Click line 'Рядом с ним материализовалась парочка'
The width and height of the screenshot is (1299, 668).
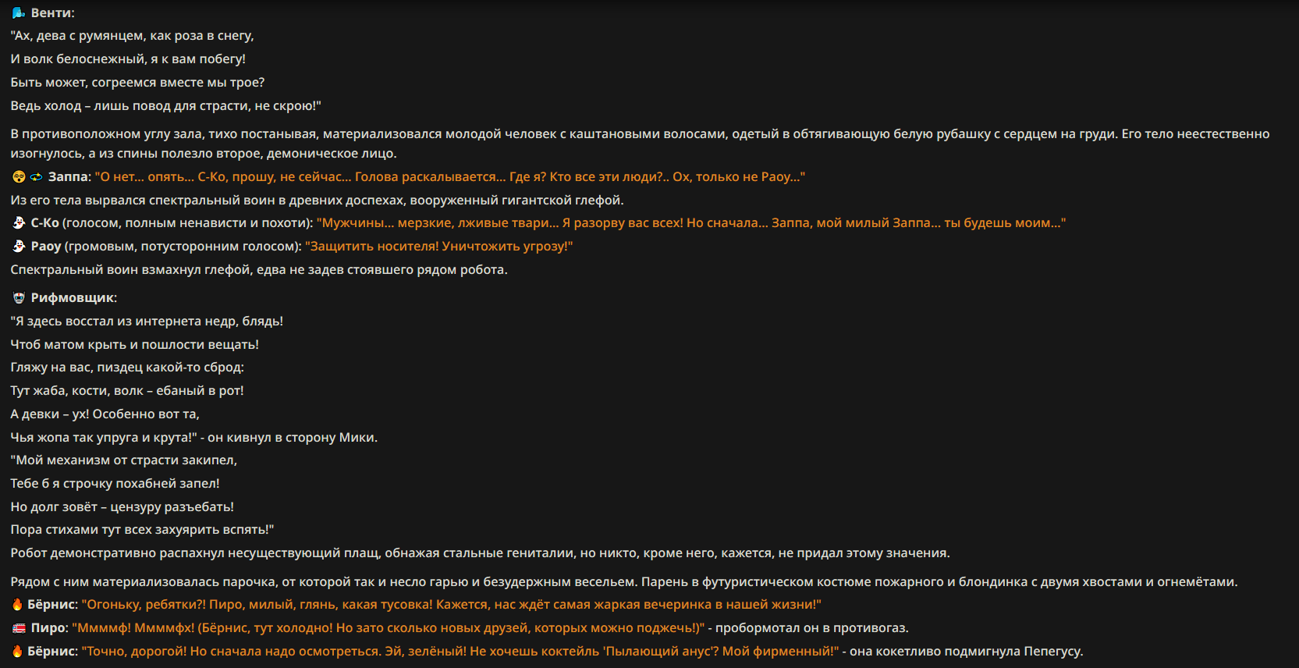tap(624, 582)
